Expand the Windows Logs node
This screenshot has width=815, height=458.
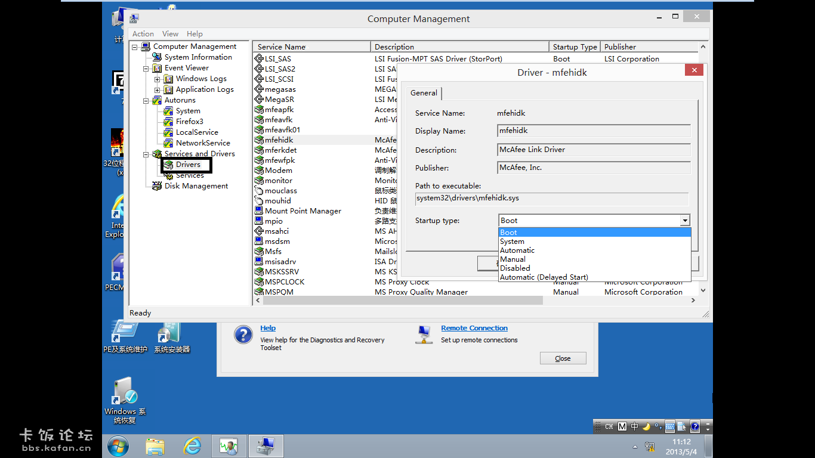[x=158, y=79]
